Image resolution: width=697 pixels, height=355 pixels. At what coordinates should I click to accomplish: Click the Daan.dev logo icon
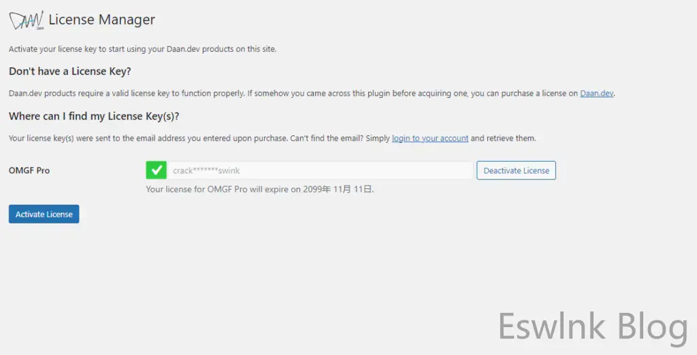[27, 20]
